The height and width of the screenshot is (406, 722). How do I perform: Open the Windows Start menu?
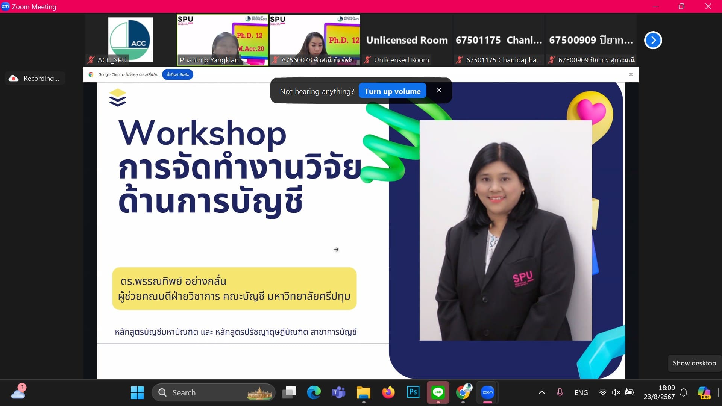(137, 392)
